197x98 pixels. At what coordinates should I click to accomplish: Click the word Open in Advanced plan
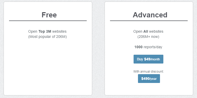tap(138, 31)
